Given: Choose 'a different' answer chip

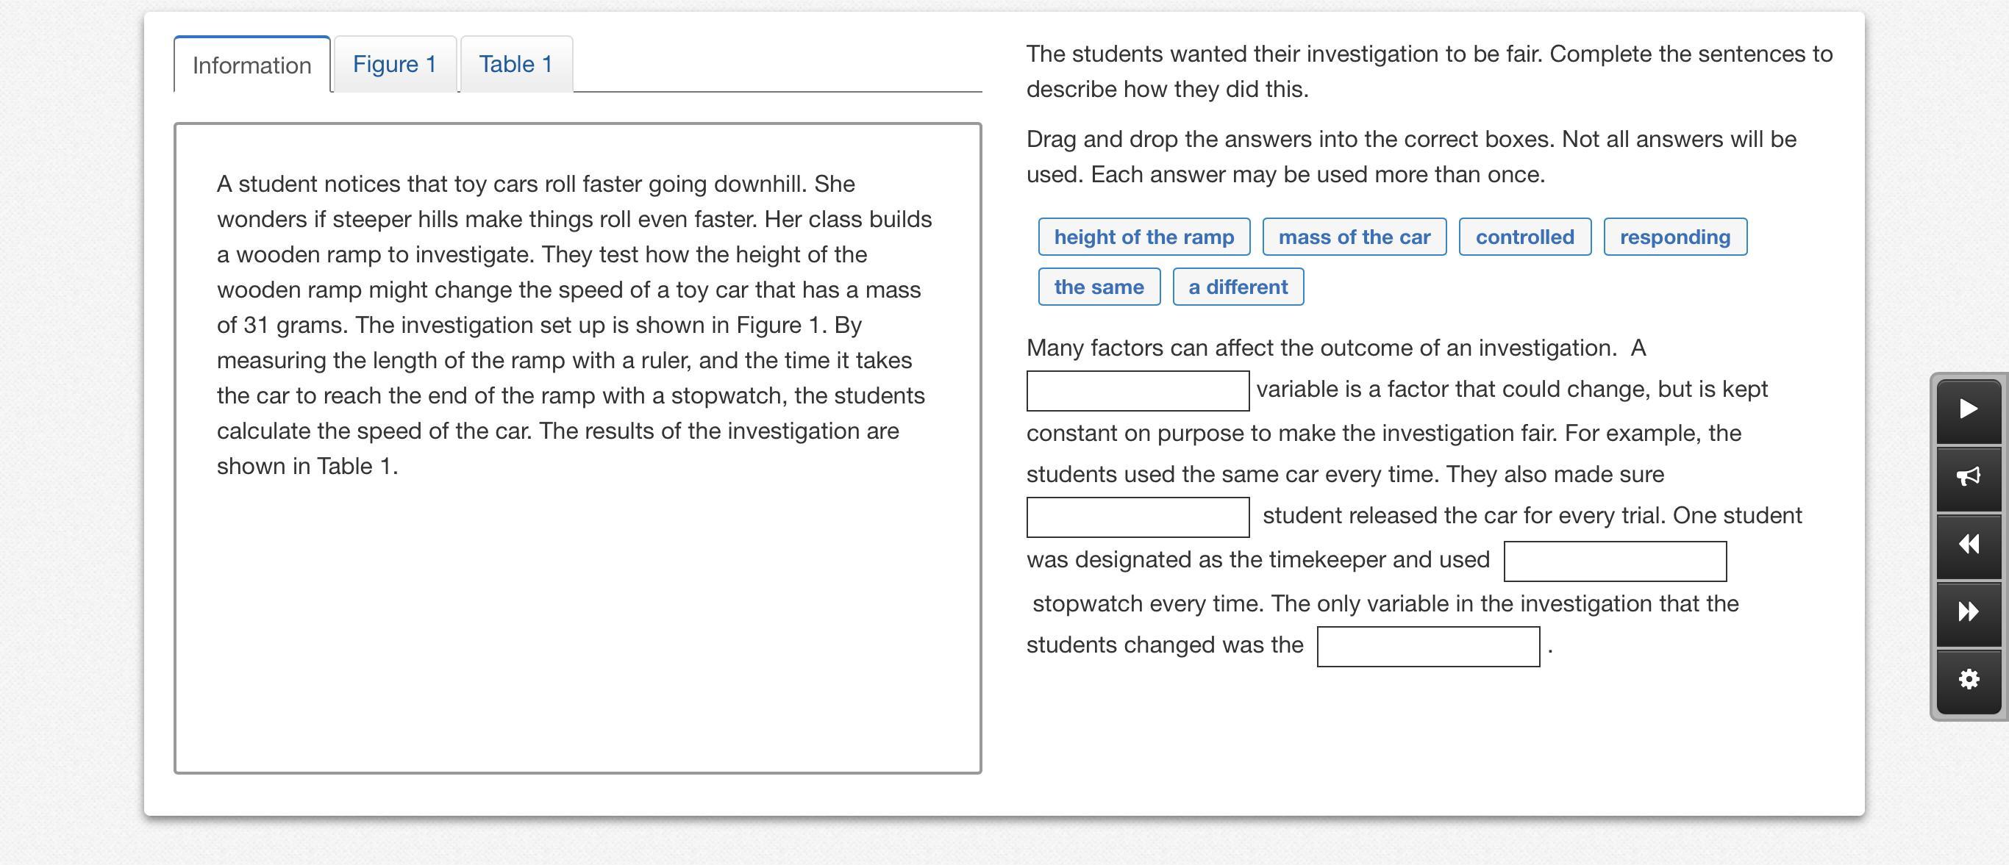Looking at the screenshot, I should tap(1238, 287).
